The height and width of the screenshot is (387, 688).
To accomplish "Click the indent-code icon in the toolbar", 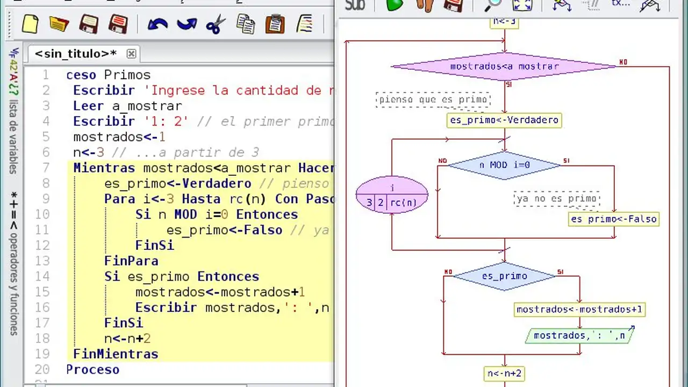I will point(305,24).
